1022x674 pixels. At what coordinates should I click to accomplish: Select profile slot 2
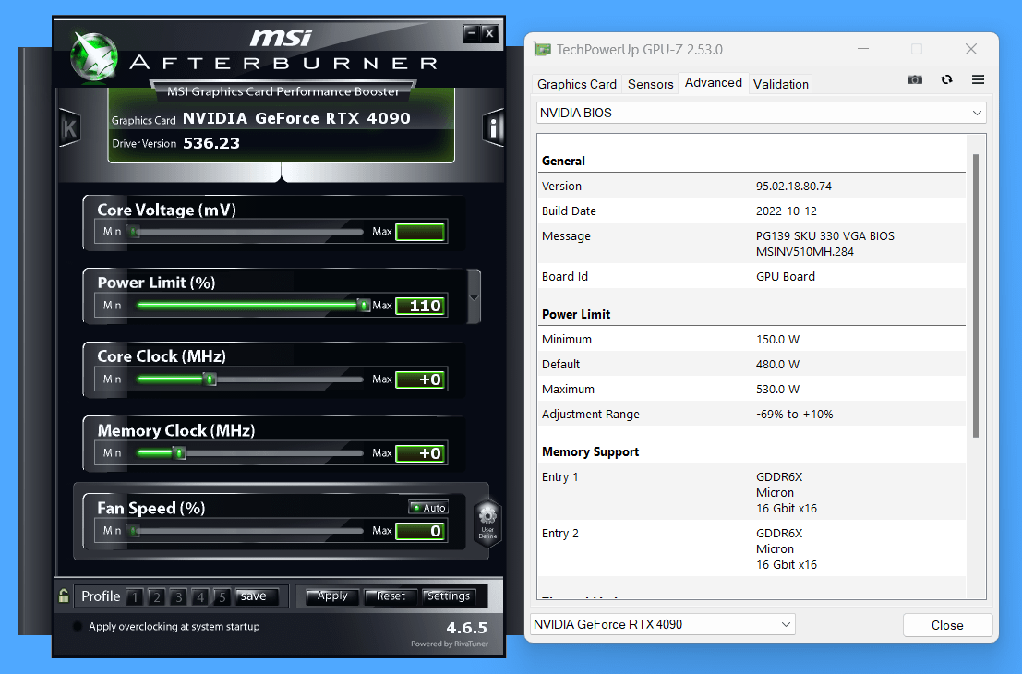156,596
